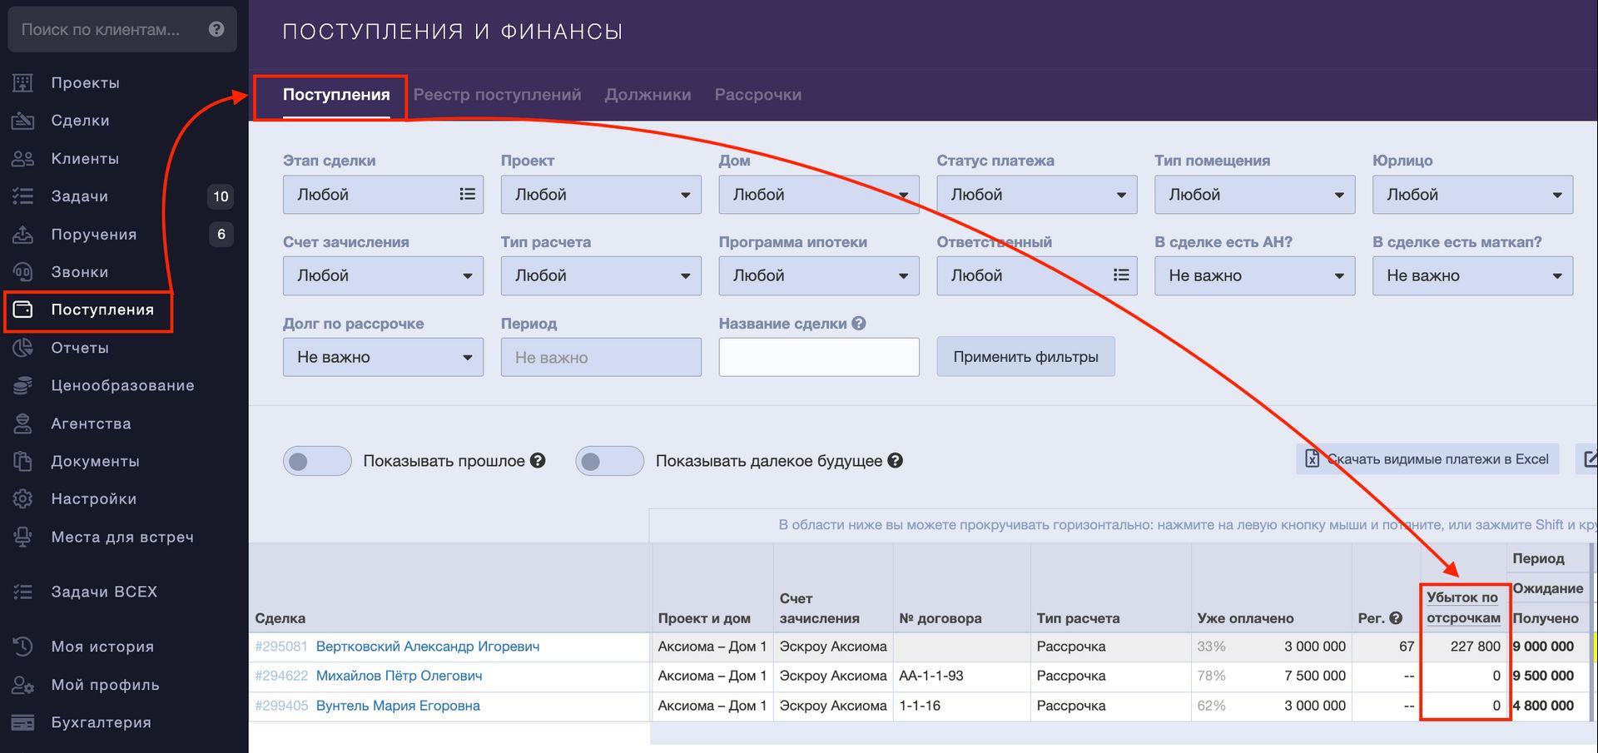Image resolution: width=1598 pixels, height=753 pixels.
Task: Open Проекты in the sidebar menu
Action: [x=85, y=82]
